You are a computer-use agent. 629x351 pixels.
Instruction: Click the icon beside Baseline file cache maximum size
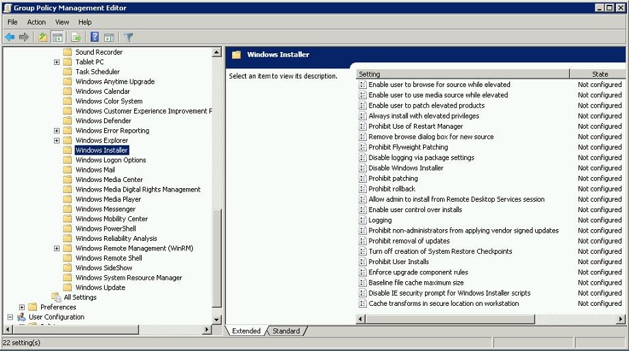[x=362, y=283]
